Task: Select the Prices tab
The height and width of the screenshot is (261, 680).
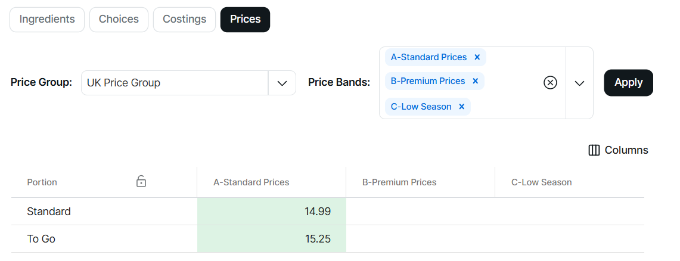Action: coord(245,19)
